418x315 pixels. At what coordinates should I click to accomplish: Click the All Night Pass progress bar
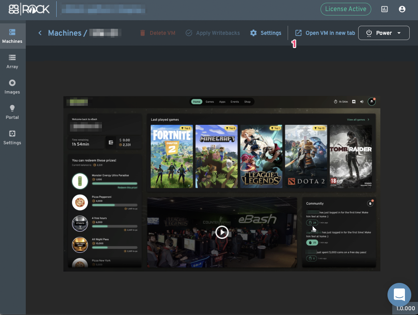(115, 248)
